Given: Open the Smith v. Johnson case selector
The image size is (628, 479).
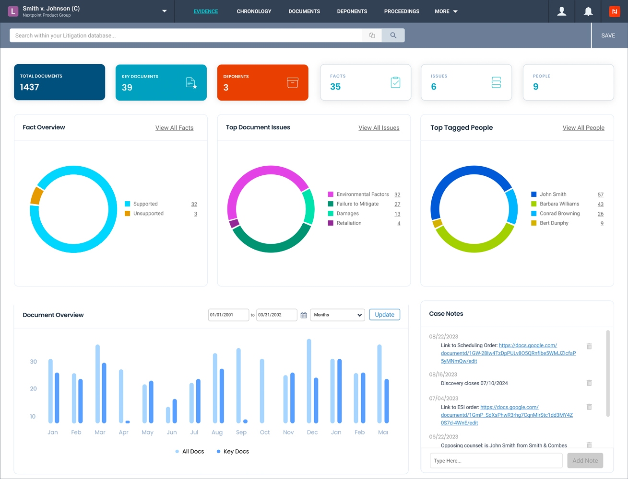Looking at the screenshot, I should coord(164,11).
